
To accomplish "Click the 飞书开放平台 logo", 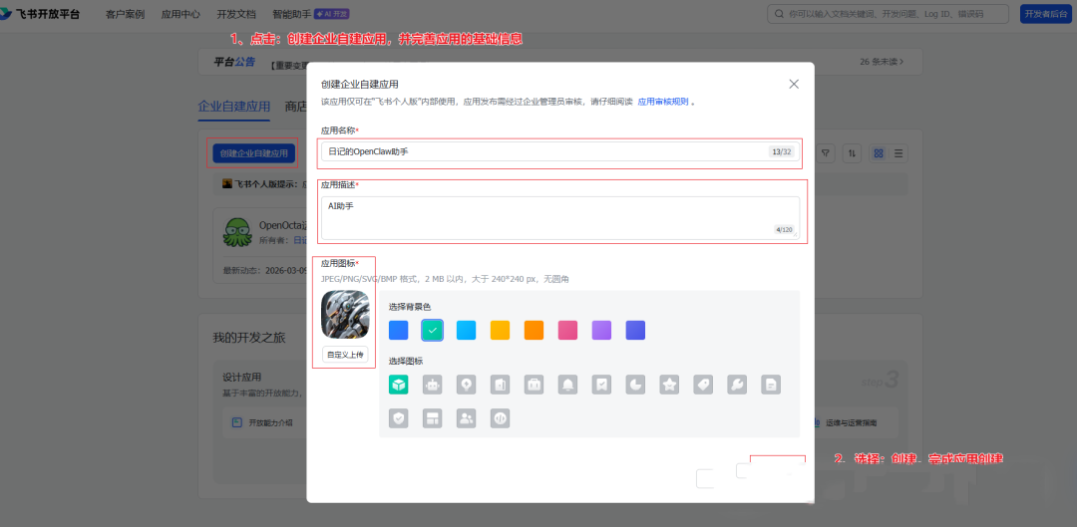I will point(40,14).
